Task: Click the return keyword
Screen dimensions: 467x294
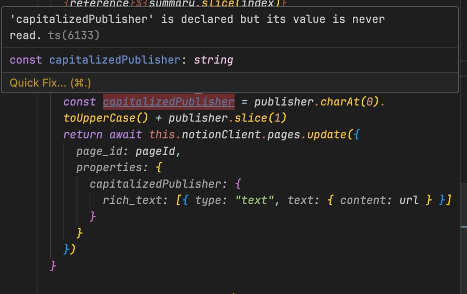Action: point(83,135)
